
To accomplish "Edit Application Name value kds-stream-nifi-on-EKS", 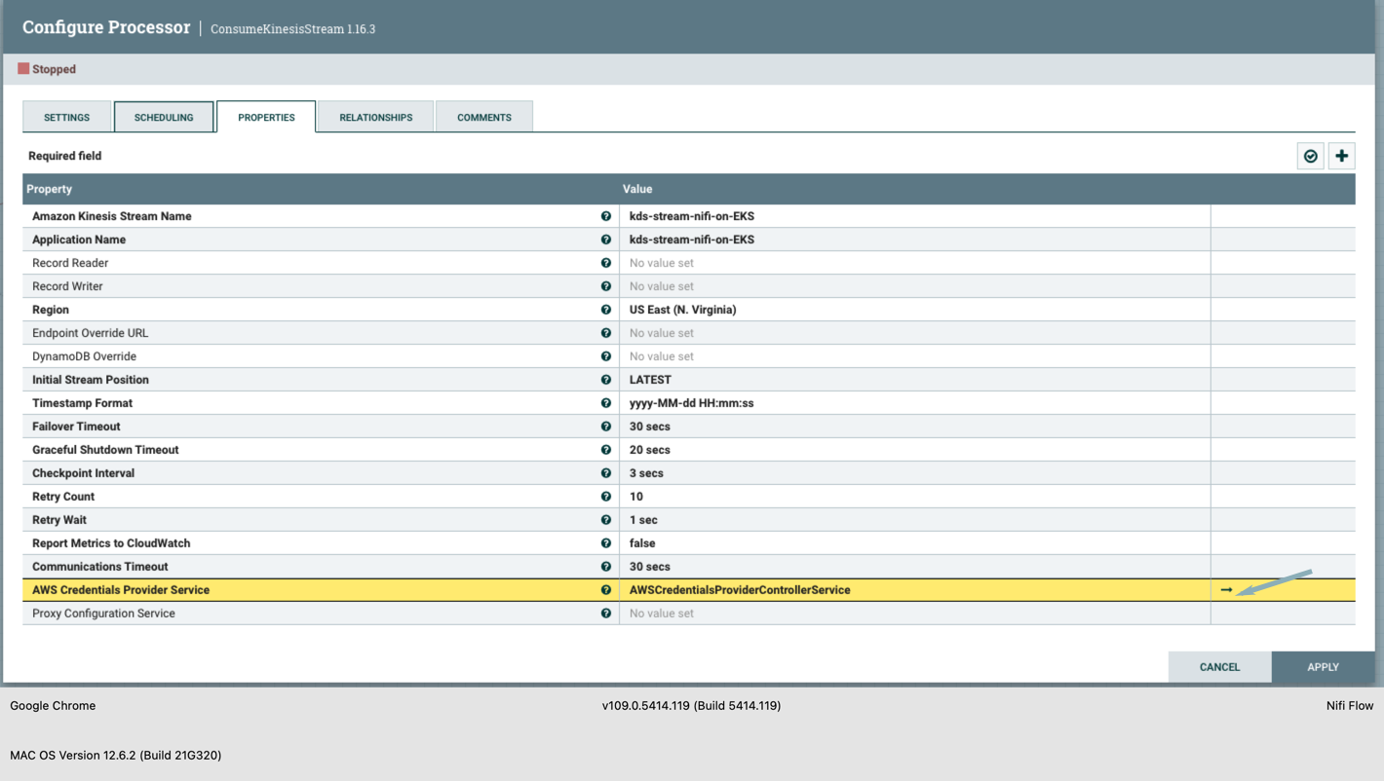I will point(915,240).
